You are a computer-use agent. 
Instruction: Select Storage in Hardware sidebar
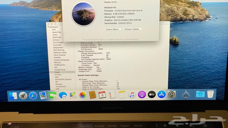[59, 84]
